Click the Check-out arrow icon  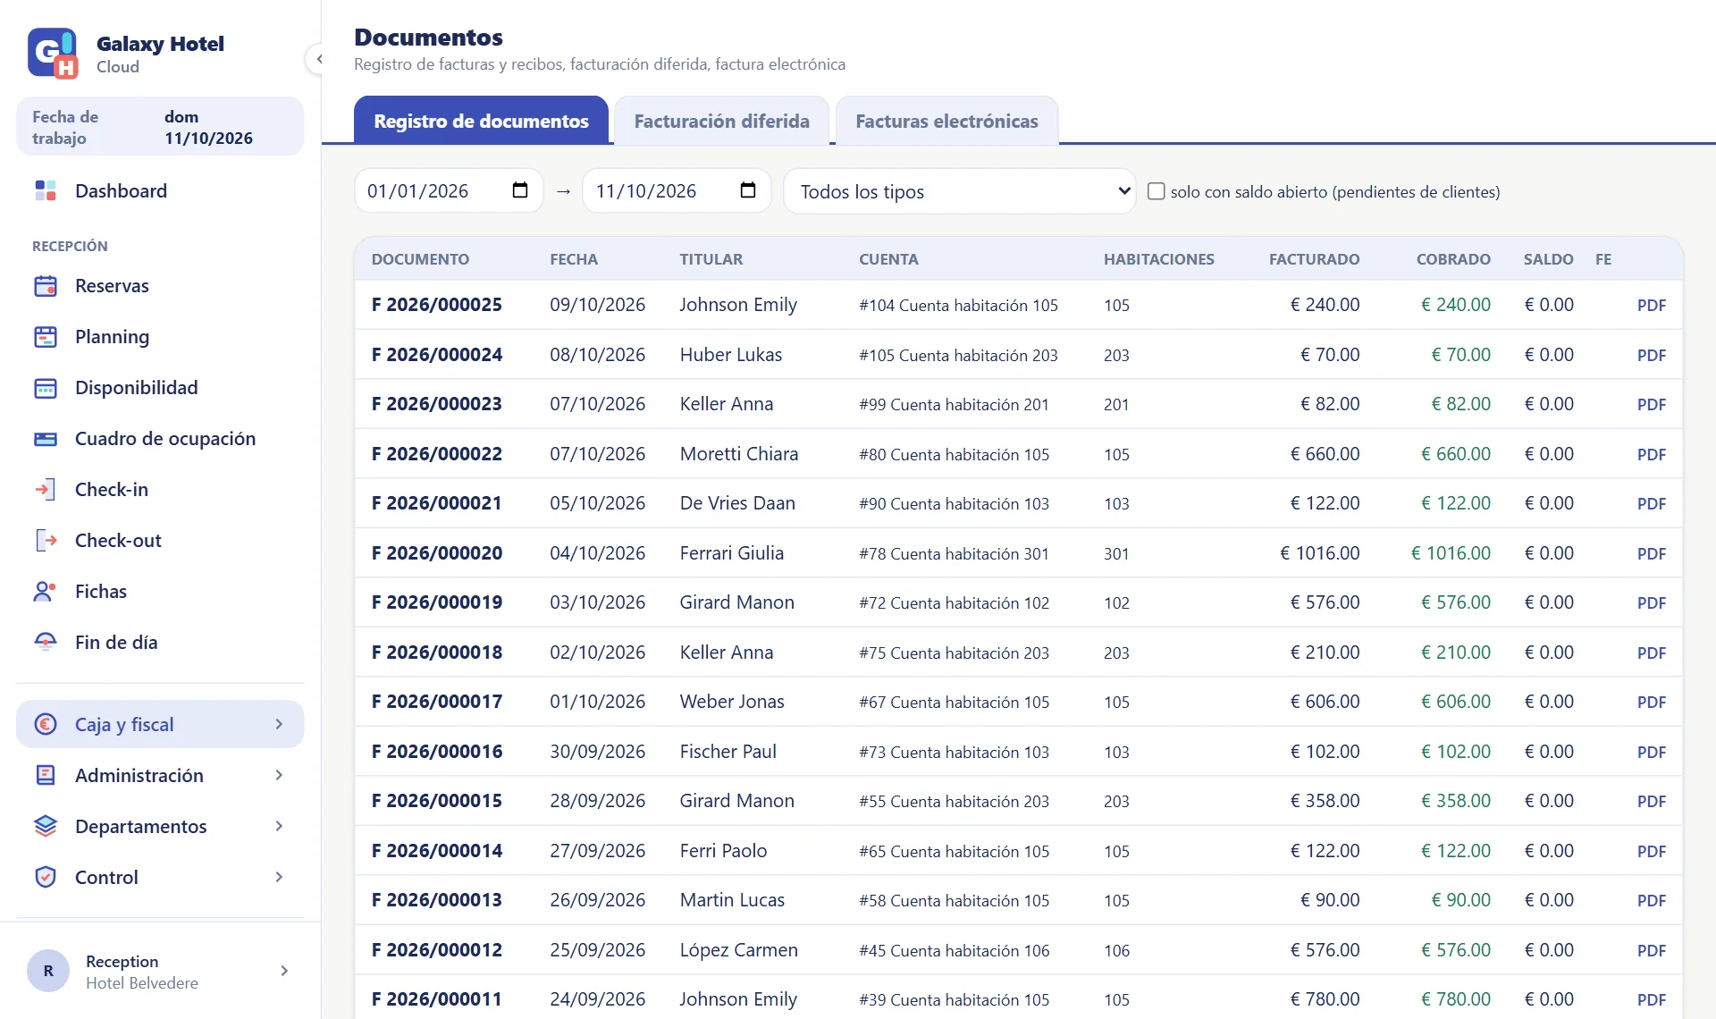pos(46,541)
